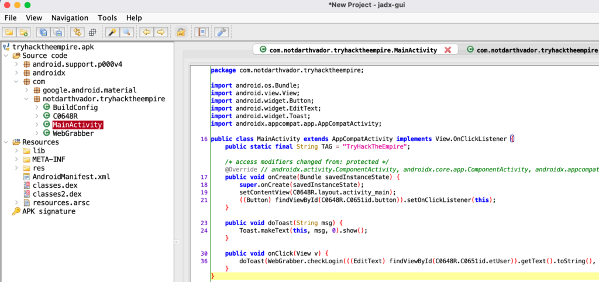Select the C0648R class

[x=66, y=116]
